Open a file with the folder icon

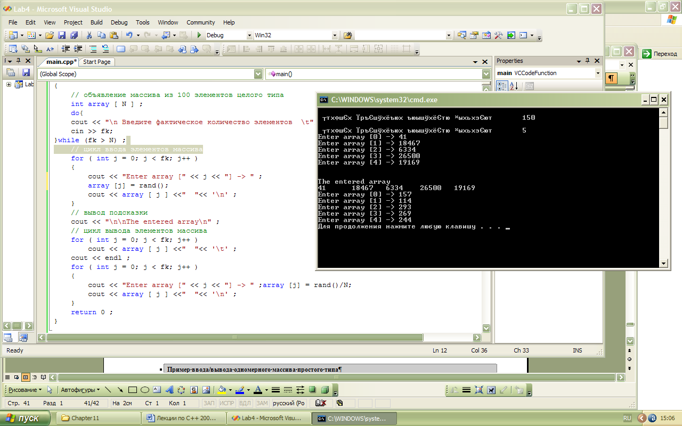pos(50,35)
